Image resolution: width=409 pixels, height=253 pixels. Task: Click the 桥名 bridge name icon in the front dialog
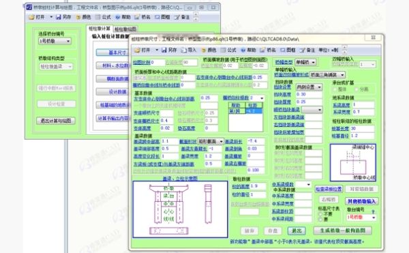pyautogui.click(x=268, y=50)
